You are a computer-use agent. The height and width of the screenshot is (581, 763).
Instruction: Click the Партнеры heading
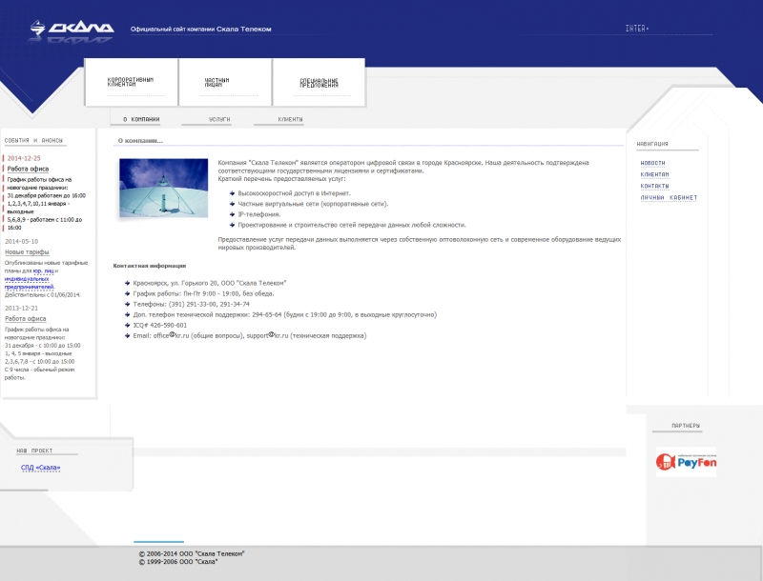coord(685,426)
